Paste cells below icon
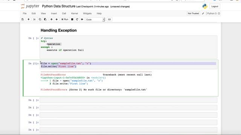The image size is (241, 135). (x=45, y=19)
